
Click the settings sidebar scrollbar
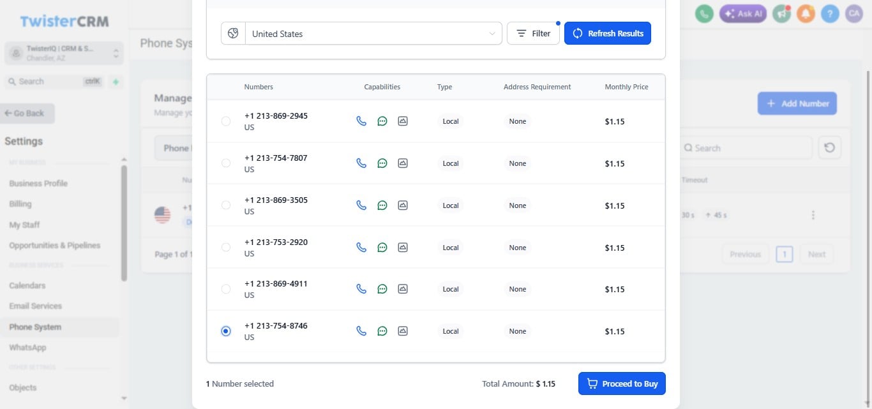(124, 223)
